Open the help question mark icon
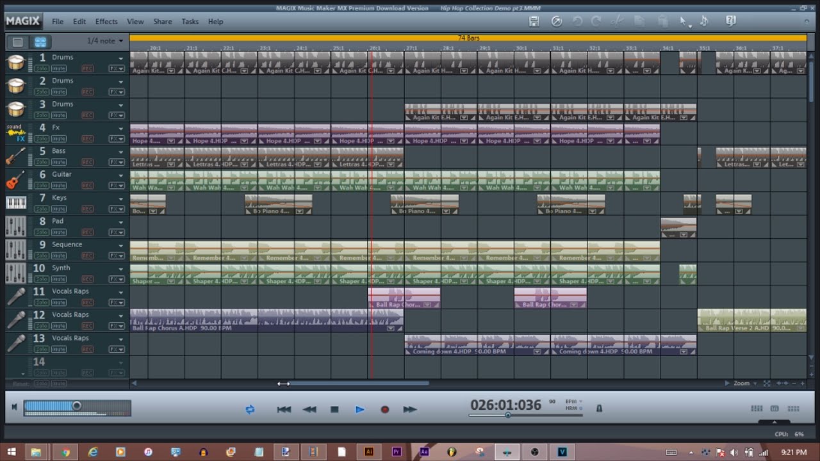Image resolution: width=820 pixels, height=461 pixels. 731,21
